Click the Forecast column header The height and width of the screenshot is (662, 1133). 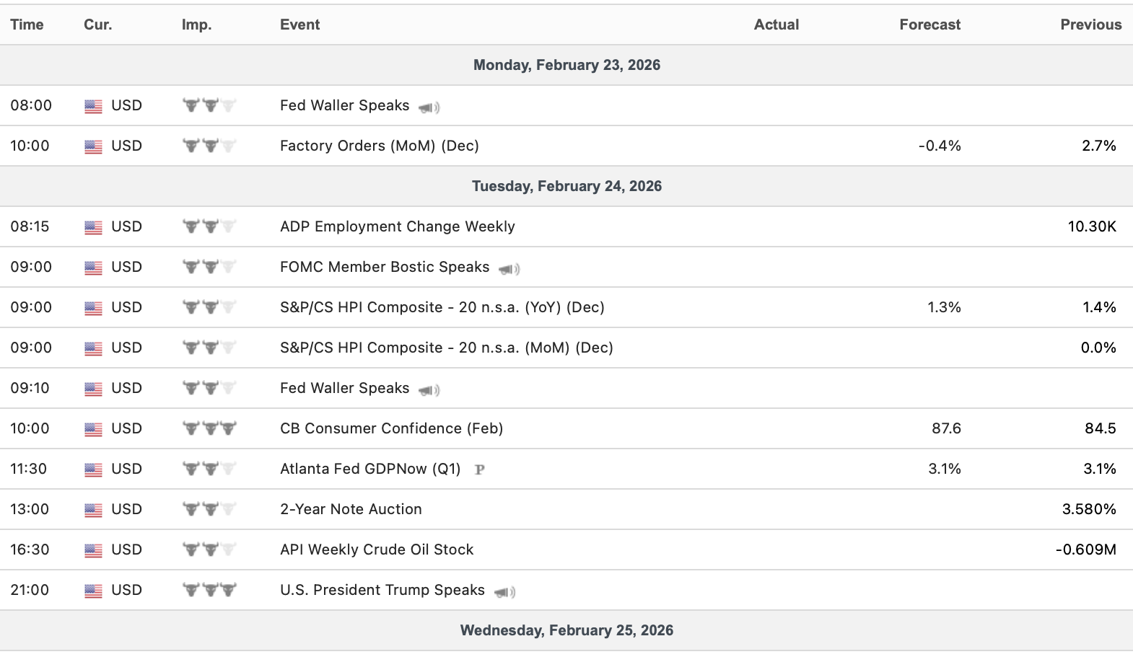[929, 25]
